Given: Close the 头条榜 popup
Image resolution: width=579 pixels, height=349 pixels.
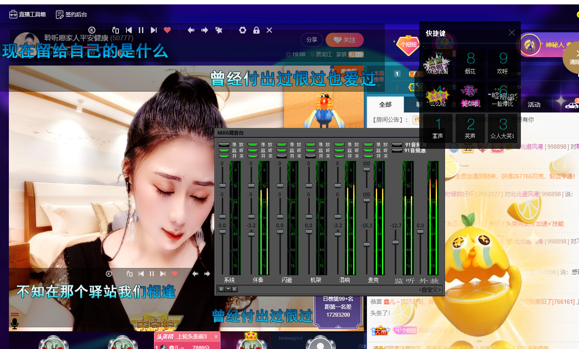Looking at the screenshot, I should (x=216, y=337).
